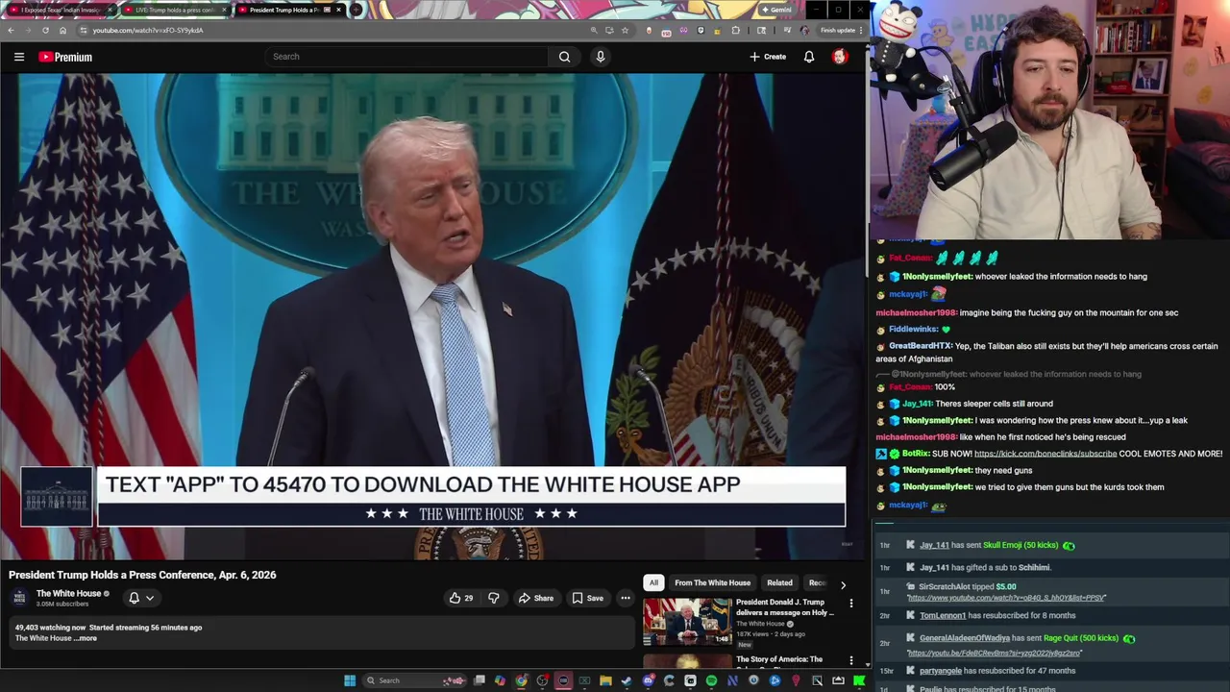Image resolution: width=1230 pixels, height=692 pixels.
Task: Open Task View on taskbar
Action: [x=479, y=680]
